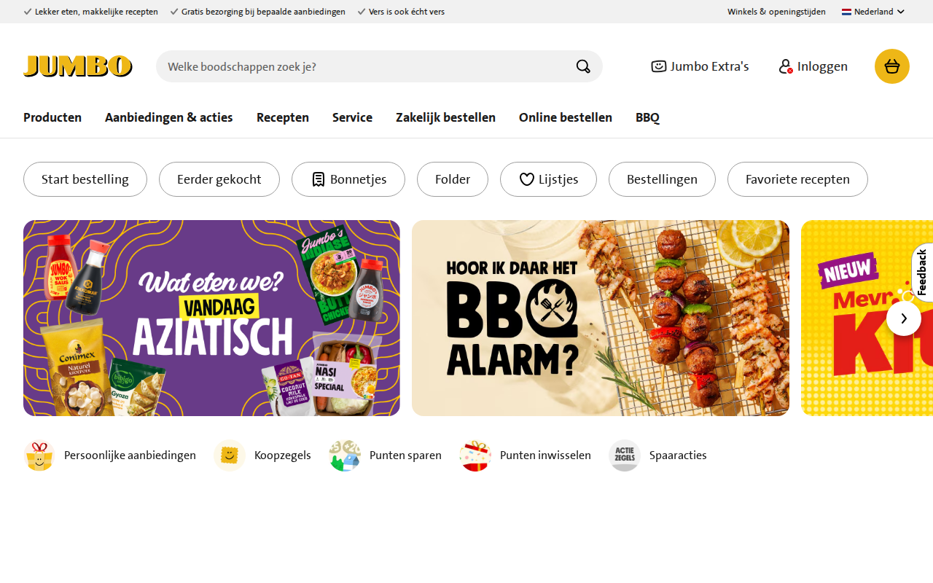Click the Start bestelling button
Screen dimensions: 933x583
(x=85, y=179)
